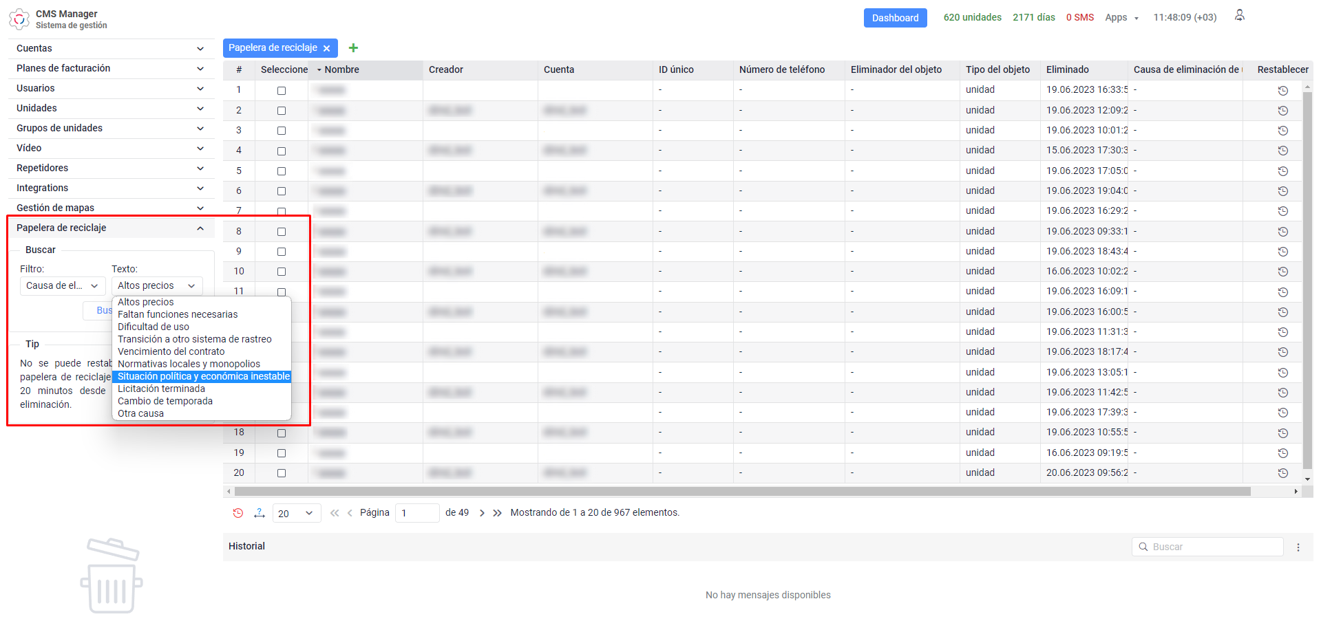Click the Dashboard button
1321x632 pixels.
[895, 18]
